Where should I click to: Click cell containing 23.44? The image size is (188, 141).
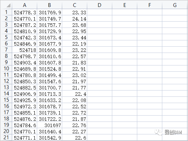75,37
